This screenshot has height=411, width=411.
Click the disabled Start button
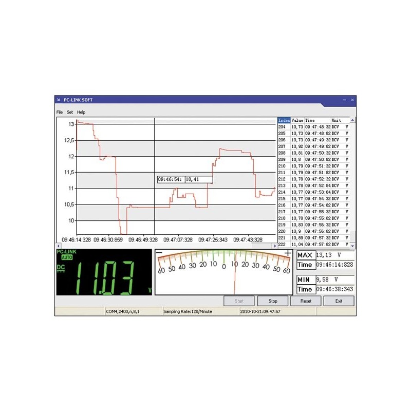pos(239,301)
